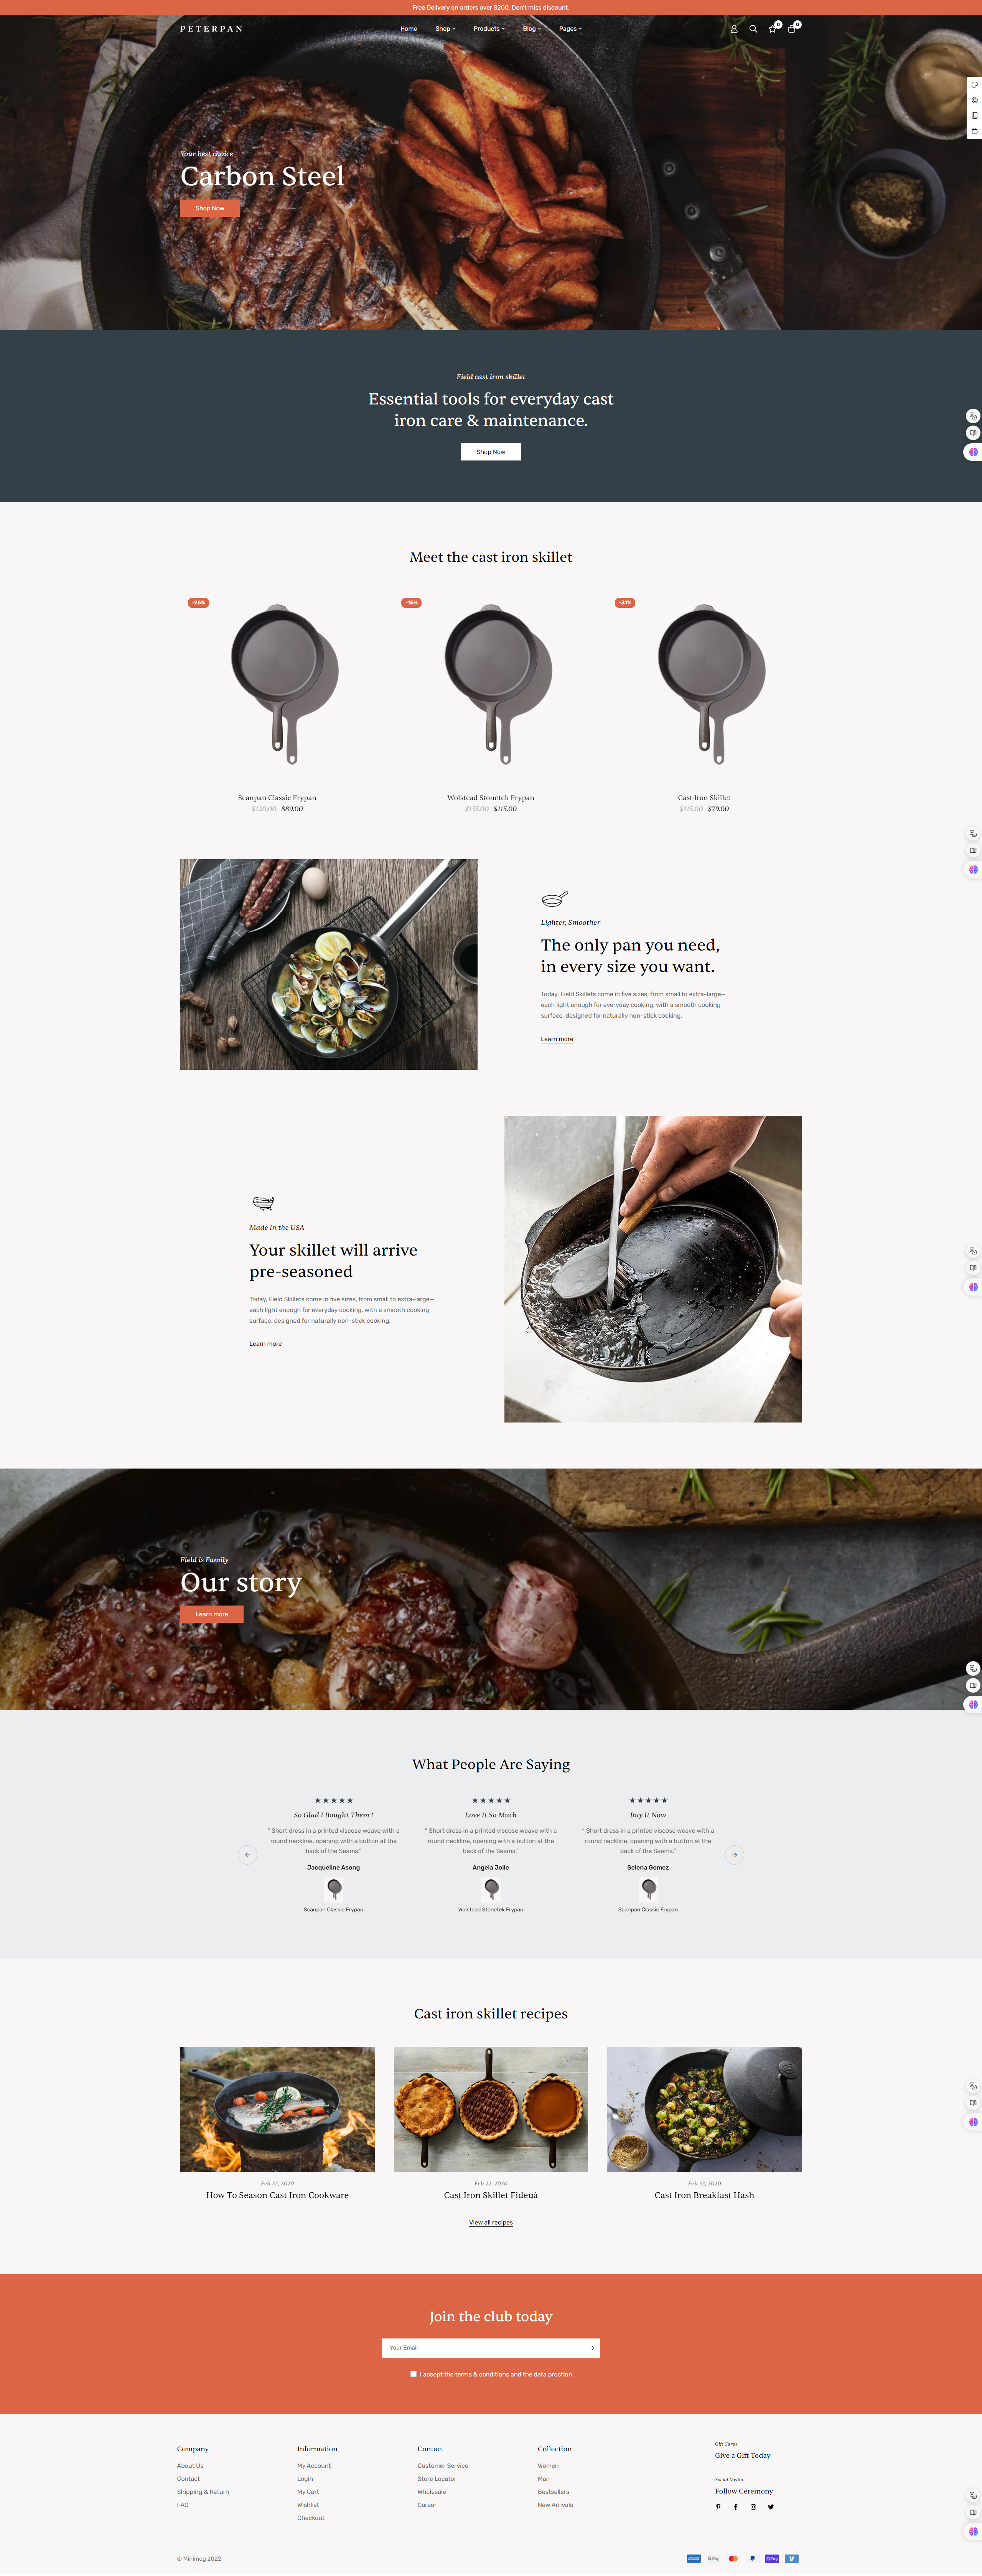
Task: Follow the View all recipes link
Action: 491,2223
